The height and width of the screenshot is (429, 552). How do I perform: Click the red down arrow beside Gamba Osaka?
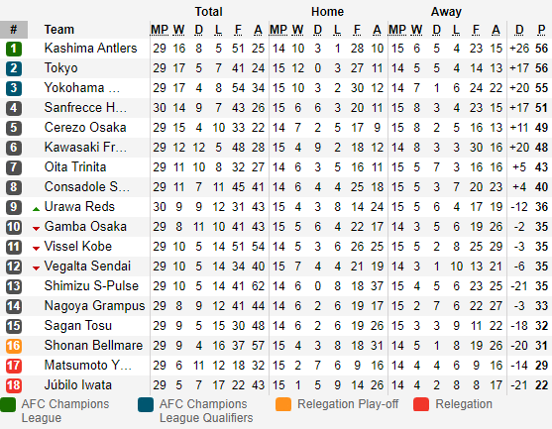36,229
